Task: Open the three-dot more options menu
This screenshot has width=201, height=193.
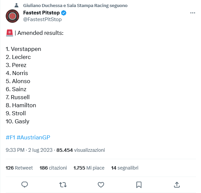Action: tap(193, 13)
